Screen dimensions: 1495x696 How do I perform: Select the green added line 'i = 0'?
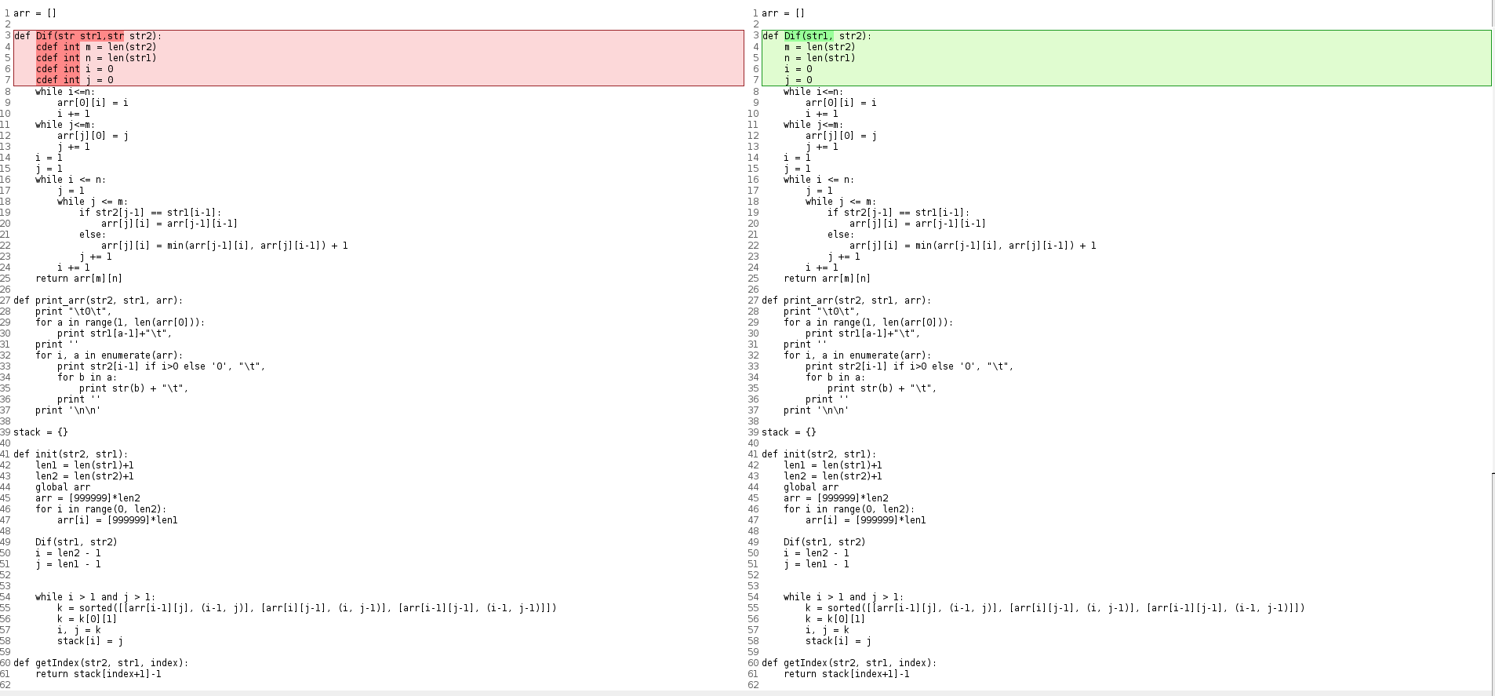(798, 69)
